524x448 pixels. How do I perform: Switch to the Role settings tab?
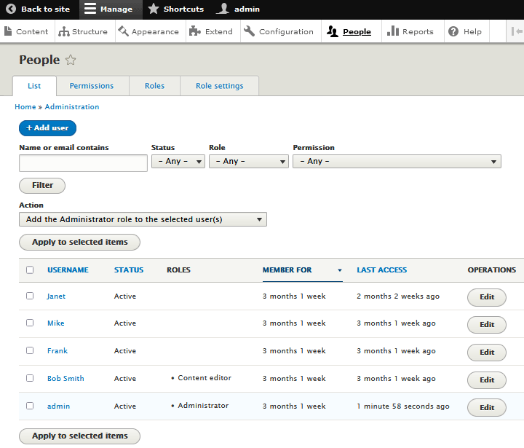(x=219, y=86)
